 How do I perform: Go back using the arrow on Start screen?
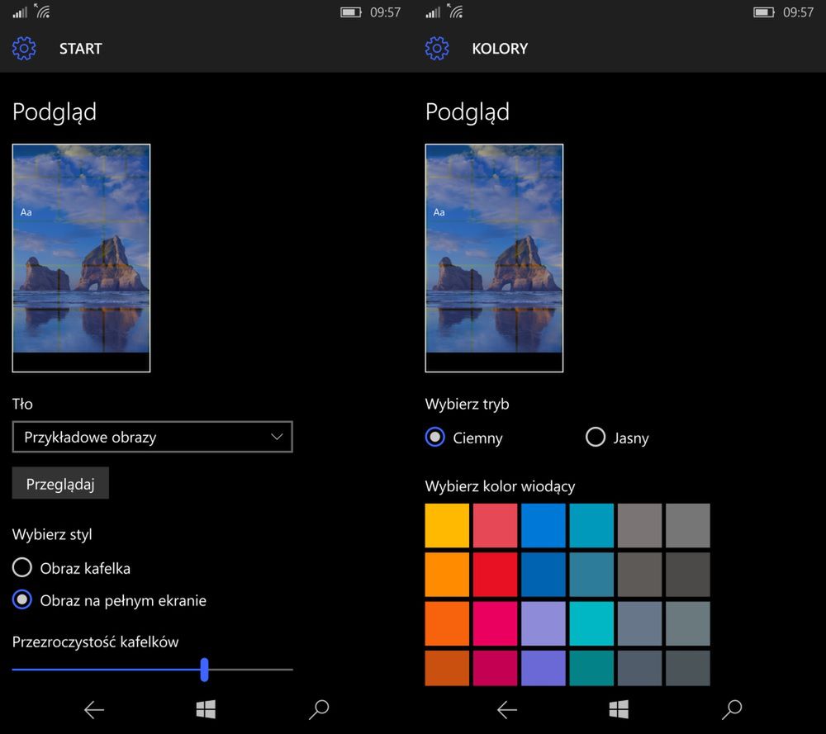[x=94, y=710]
